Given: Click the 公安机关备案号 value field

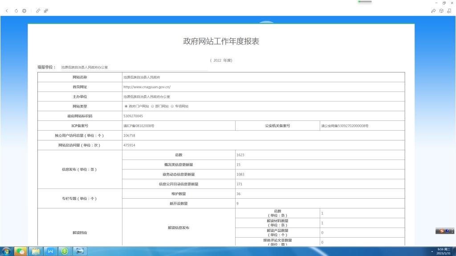Looking at the screenshot, I should click(x=362, y=126).
